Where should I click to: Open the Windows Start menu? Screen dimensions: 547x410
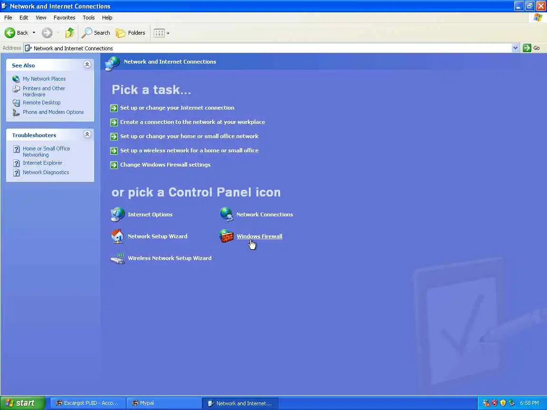coord(22,403)
